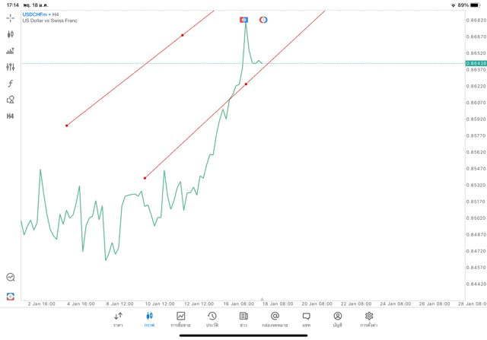
Task: Open the function f indicator icon
Action: (x=11, y=84)
